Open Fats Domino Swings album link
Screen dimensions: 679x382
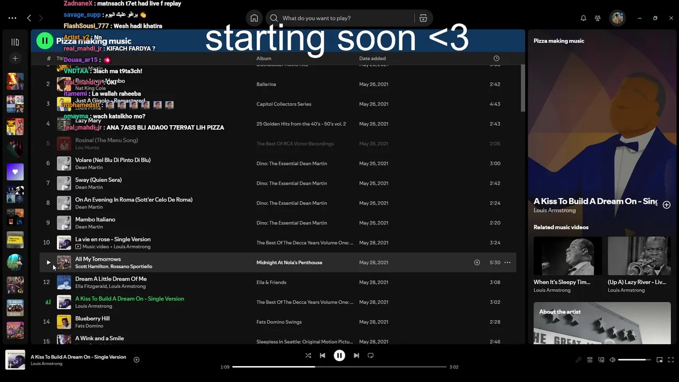[279, 322]
